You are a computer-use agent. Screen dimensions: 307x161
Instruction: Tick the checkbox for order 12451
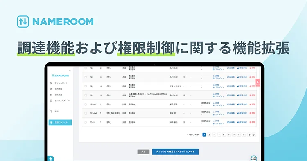point(86,122)
